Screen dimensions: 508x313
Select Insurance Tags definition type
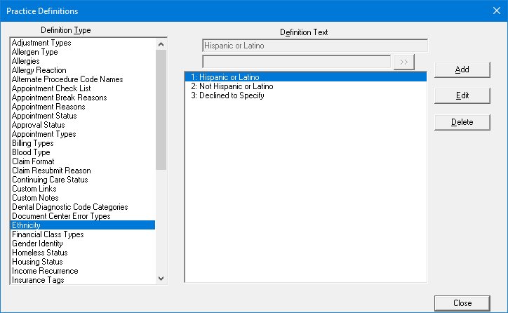click(x=38, y=280)
